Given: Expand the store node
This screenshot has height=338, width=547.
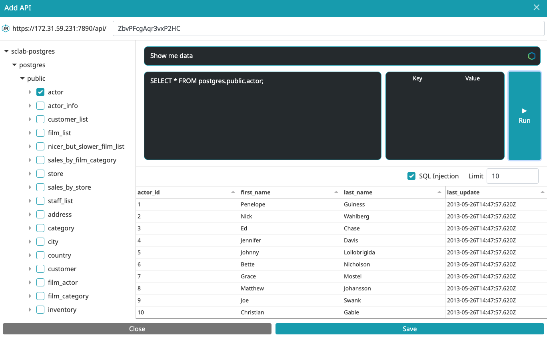Looking at the screenshot, I should (x=30, y=174).
